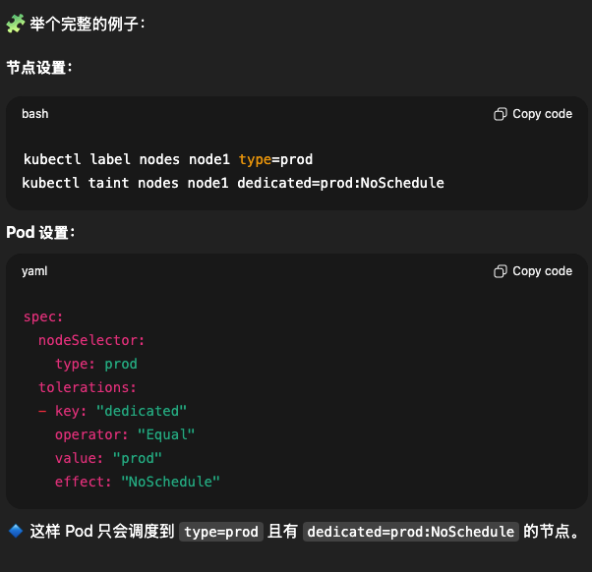This screenshot has height=572, width=592.
Task: Click the "kubectl label nodes" command line
Action: [167, 158]
